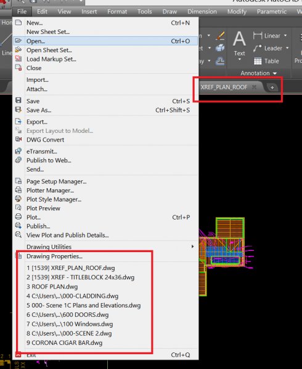Choose Open... from the File menu
This screenshot has width=302, height=369.
click(105, 41)
